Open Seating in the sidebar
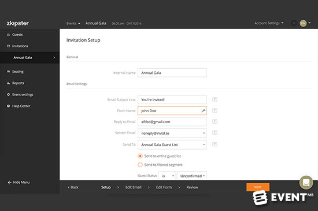The height and width of the screenshot is (211, 318). coord(18,72)
